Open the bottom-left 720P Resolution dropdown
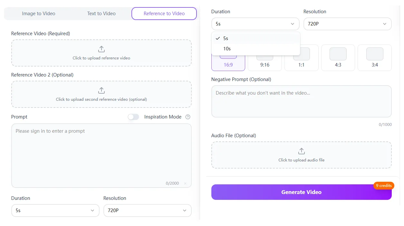Image resolution: width=404 pixels, height=226 pixels. (x=147, y=211)
